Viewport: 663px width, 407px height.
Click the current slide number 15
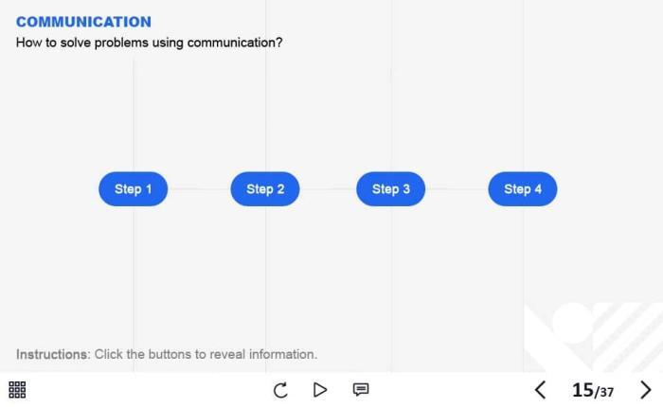pyautogui.click(x=582, y=390)
